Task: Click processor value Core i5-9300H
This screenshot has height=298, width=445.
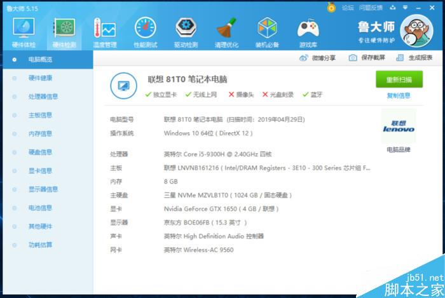Action: pyautogui.click(x=217, y=154)
